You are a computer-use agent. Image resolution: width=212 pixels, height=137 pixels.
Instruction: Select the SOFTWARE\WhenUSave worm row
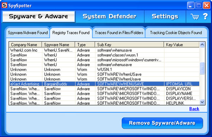click(x=104, y=74)
